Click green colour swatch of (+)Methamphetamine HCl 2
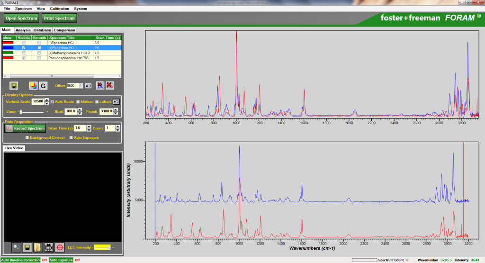The image size is (485, 263). (x=8, y=53)
